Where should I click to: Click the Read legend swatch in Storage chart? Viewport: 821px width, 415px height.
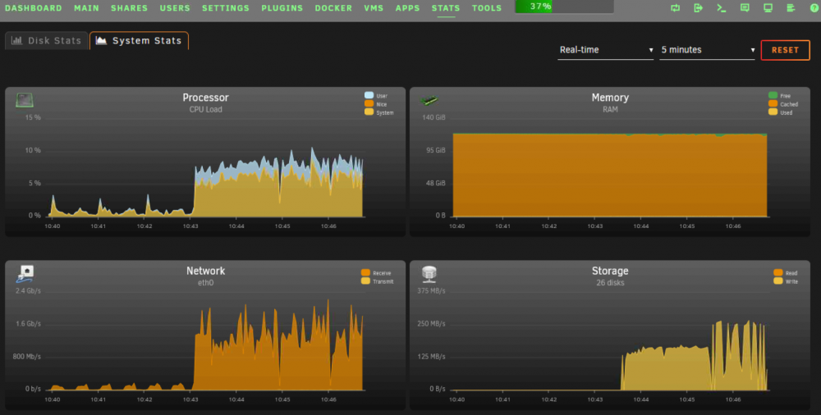[778, 272]
